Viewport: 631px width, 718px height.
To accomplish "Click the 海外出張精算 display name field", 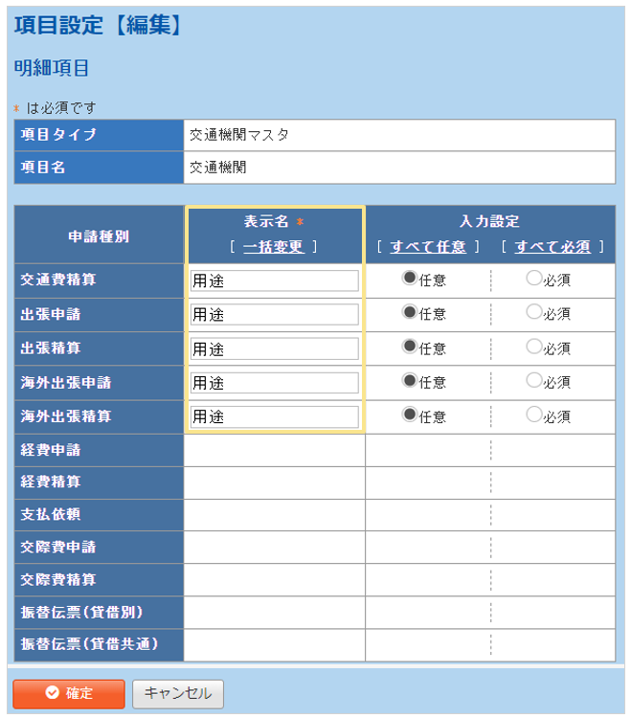I will [274, 417].
